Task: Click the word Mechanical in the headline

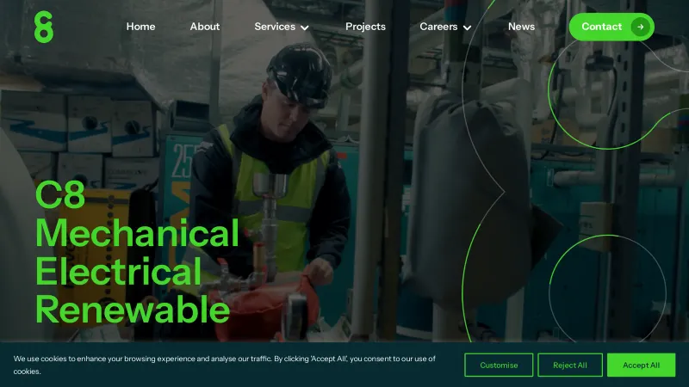Action: pyautogui.click(x=137, y=233)
